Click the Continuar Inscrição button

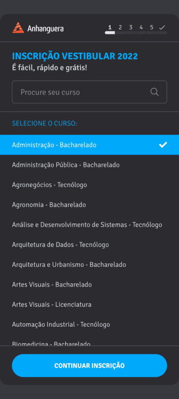89,366
